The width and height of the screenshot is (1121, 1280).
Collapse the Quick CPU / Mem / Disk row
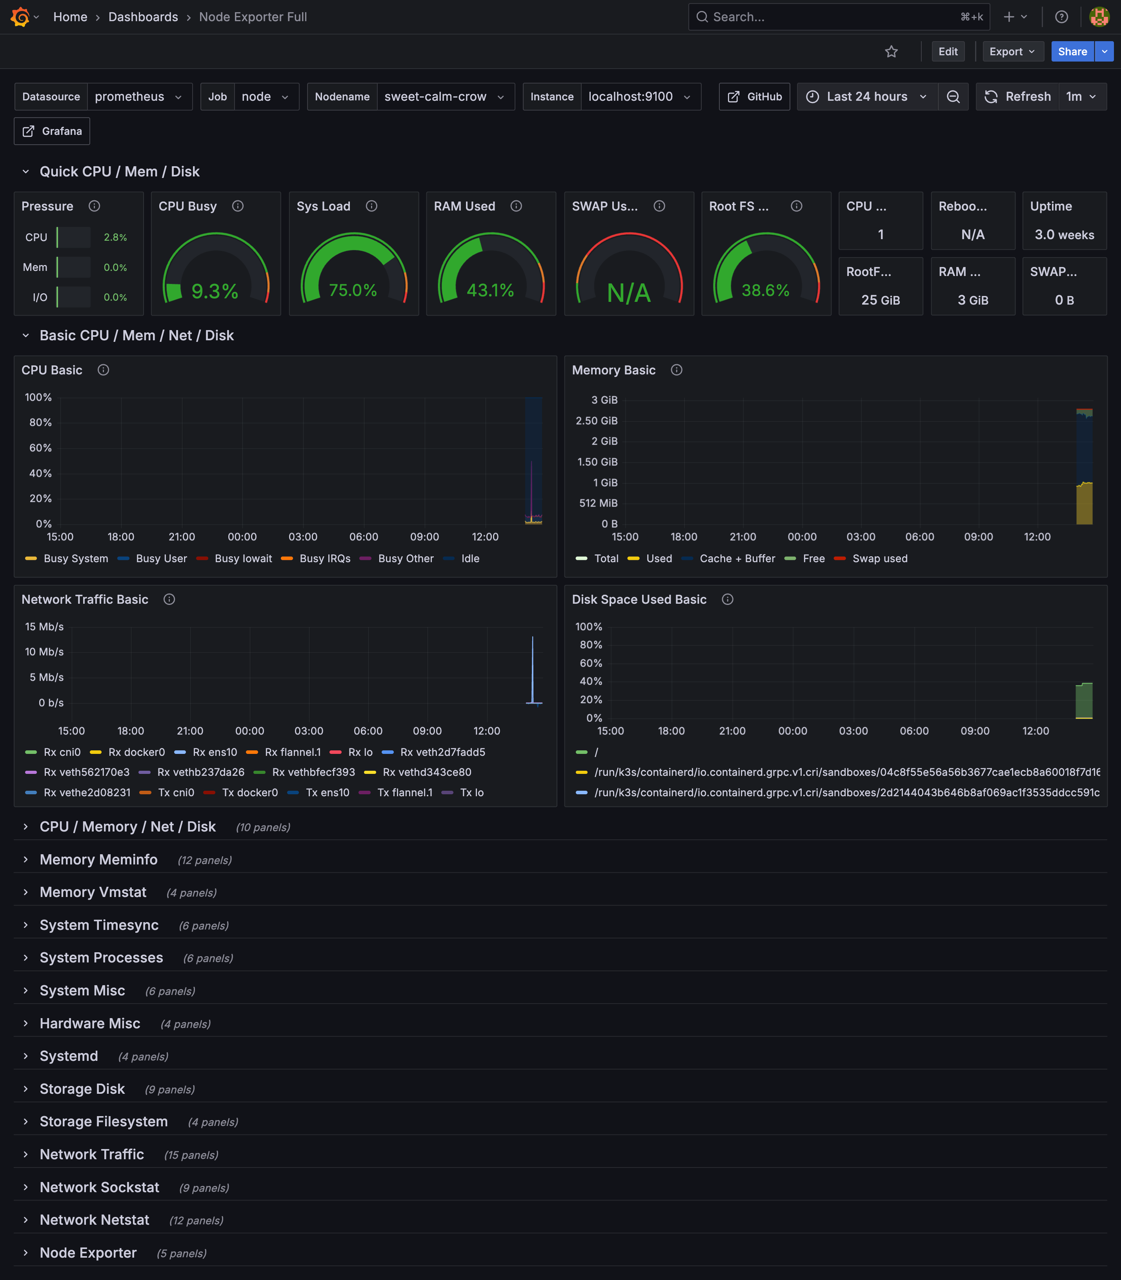point(25,171)
